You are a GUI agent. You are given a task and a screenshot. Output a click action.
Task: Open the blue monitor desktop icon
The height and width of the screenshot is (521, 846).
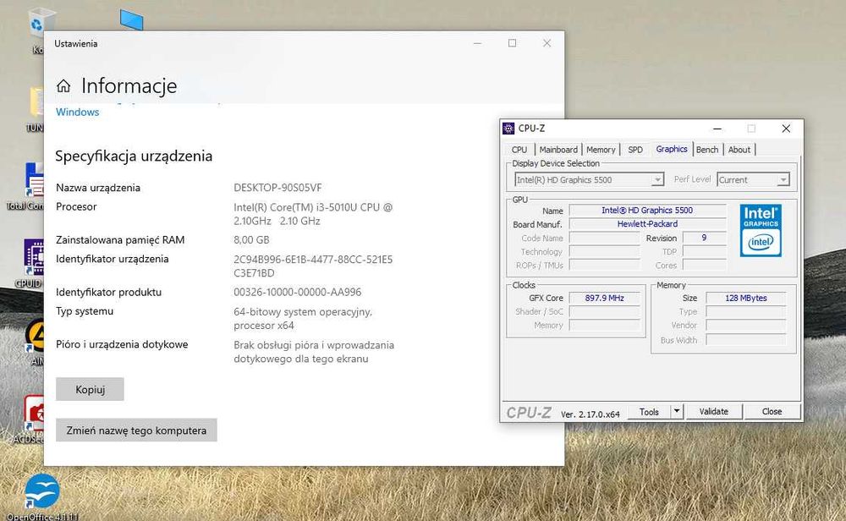[132, 20]
